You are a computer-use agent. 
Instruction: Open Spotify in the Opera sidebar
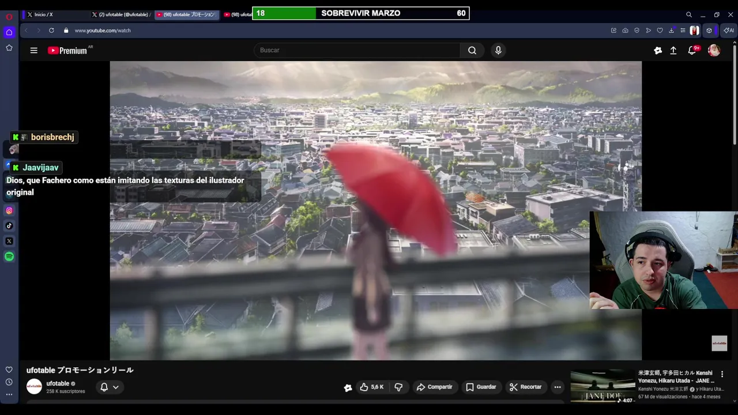(9, 256)
